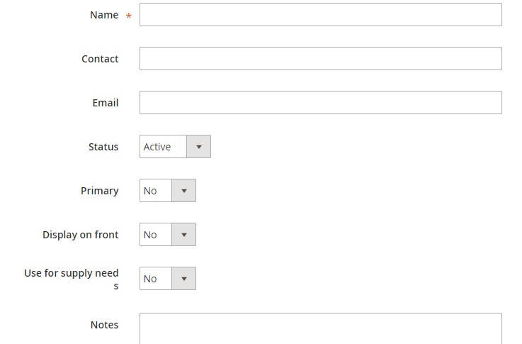Click the Primary field label
Viewport: 522px width, 344px height.
pos(100,191)
